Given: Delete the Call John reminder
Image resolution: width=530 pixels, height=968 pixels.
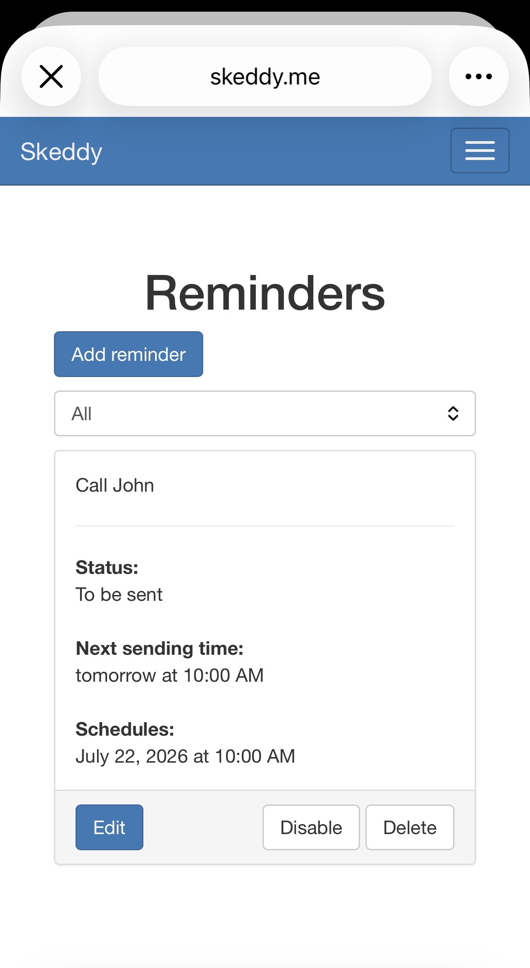Looking at the screenshot, I should (x=410, y=827).
